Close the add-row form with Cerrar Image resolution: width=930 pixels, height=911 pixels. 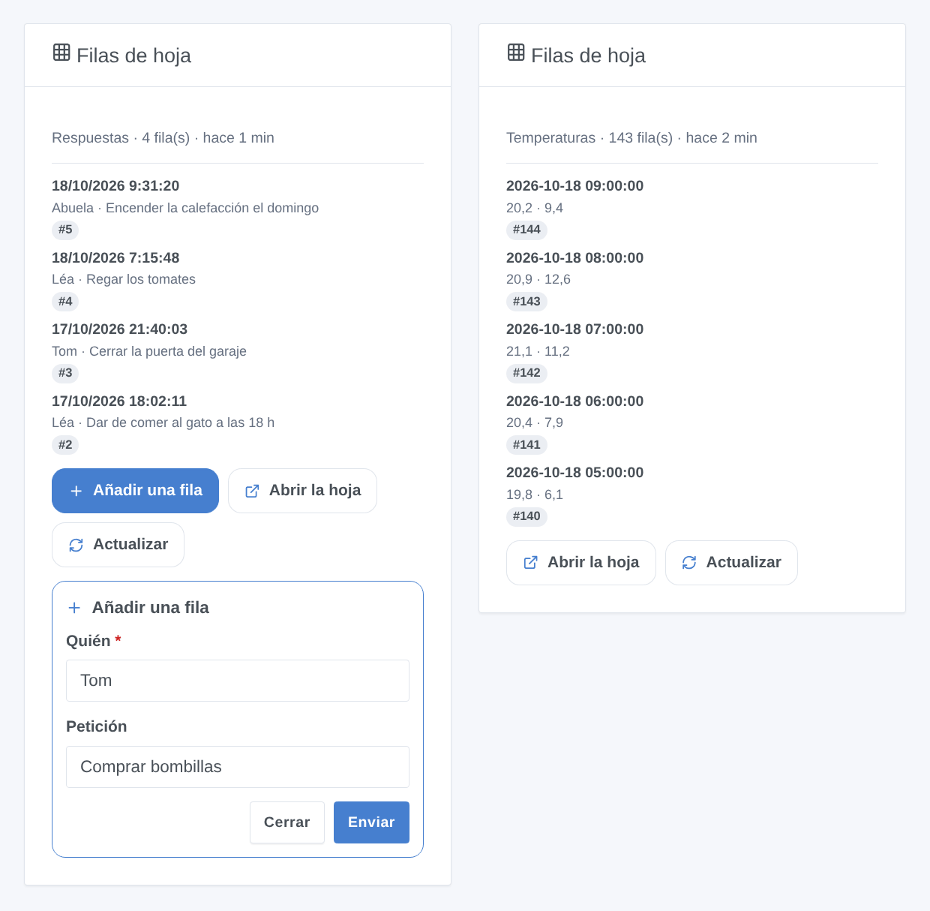[287, 822]
